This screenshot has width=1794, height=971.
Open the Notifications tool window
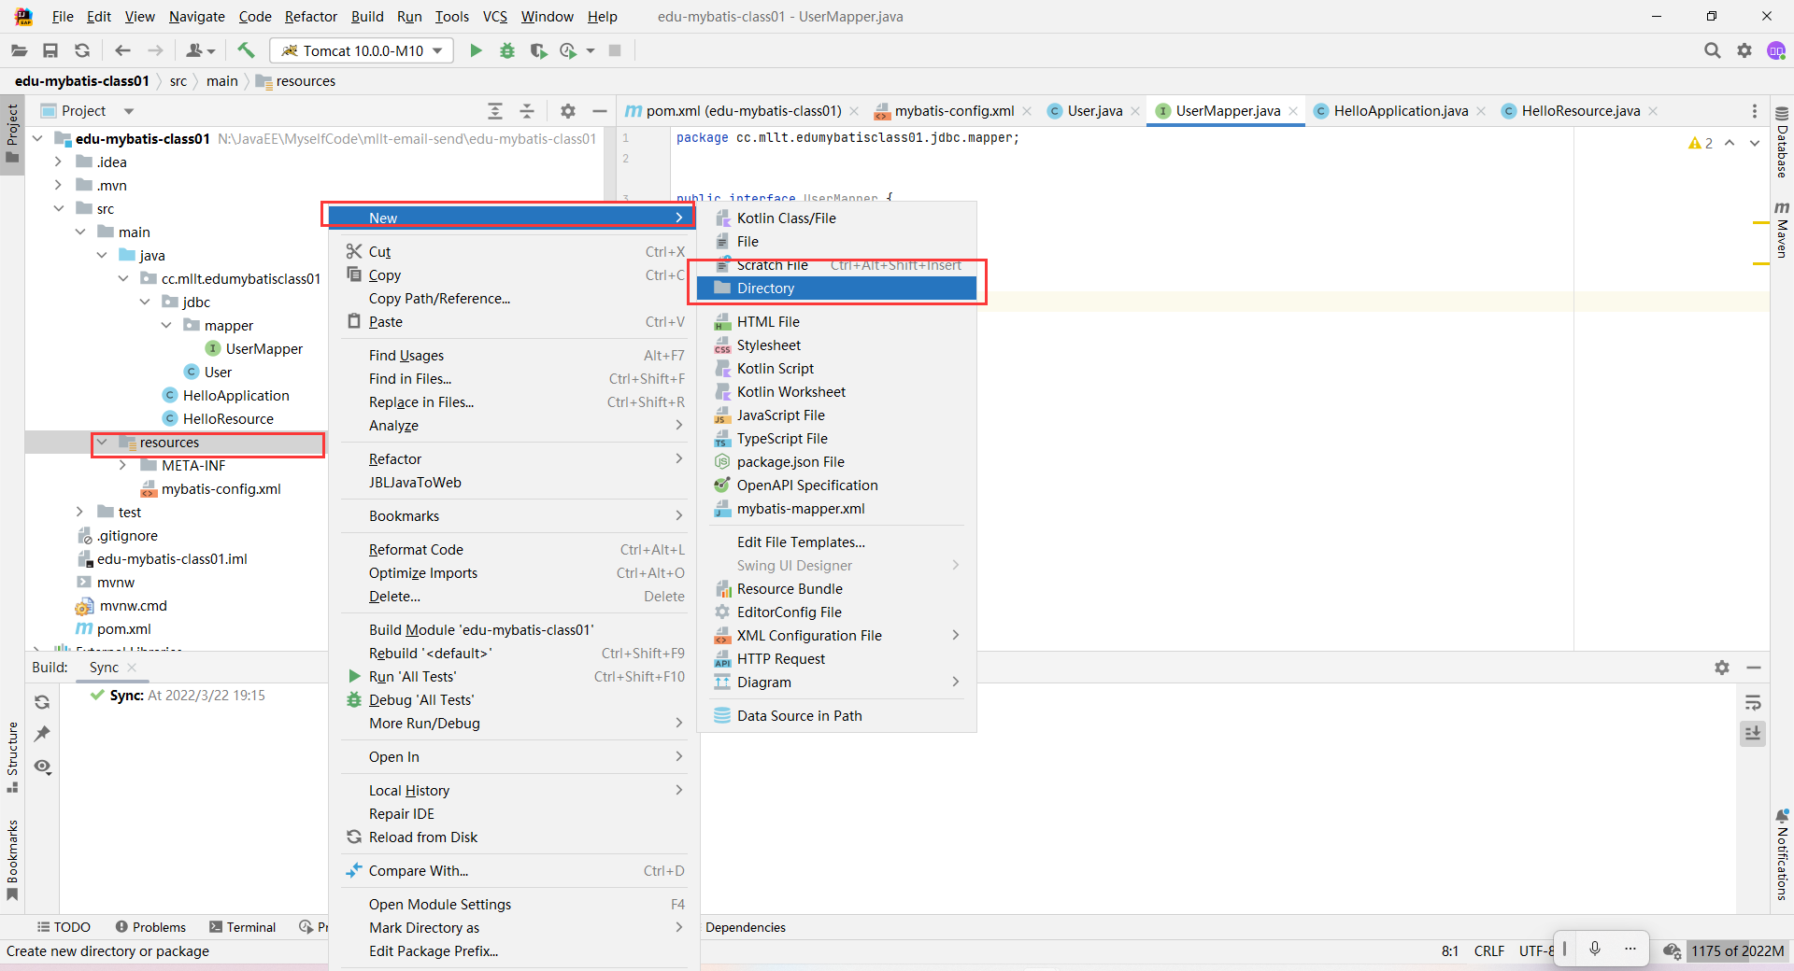tap(1782, 854)
